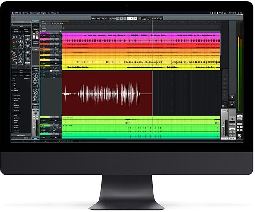Open the Edit menu

click(x=23, y=13)
